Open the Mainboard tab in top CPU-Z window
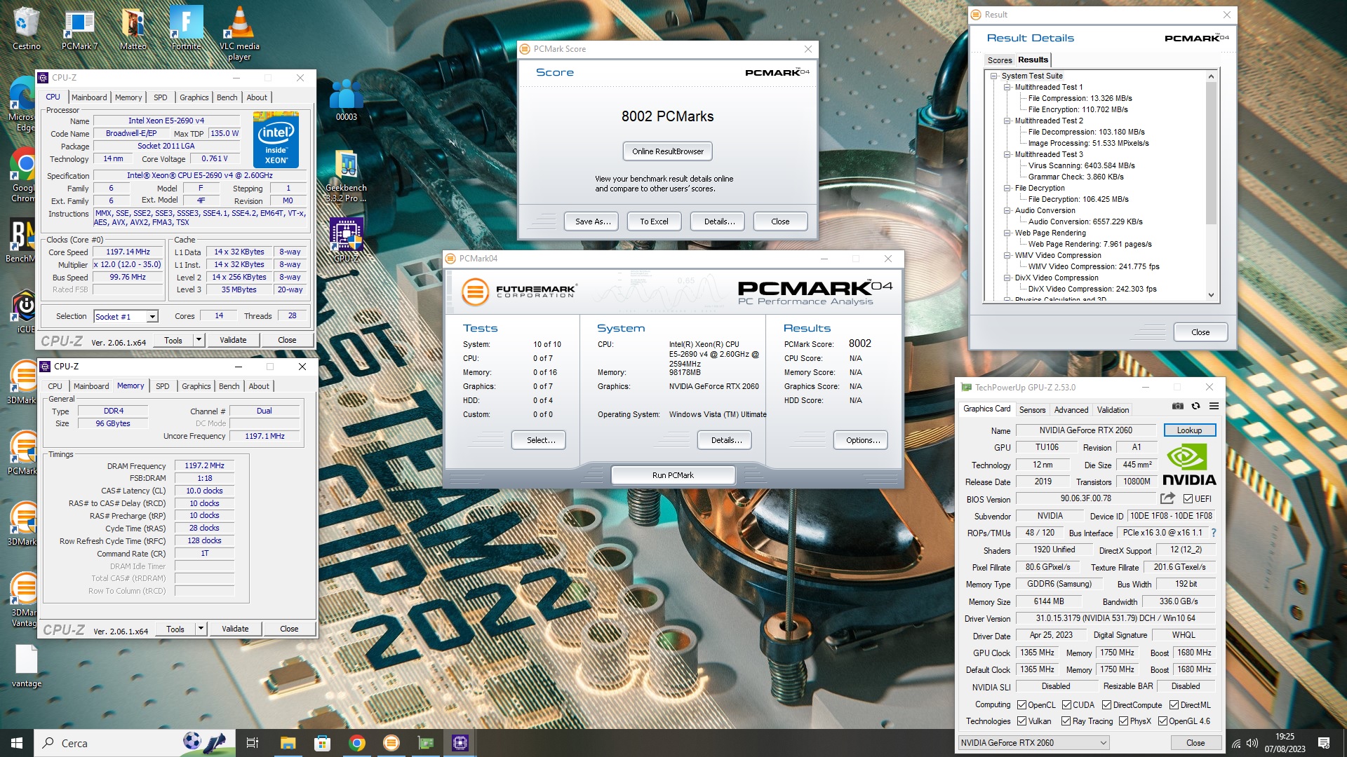 [89, 97]
